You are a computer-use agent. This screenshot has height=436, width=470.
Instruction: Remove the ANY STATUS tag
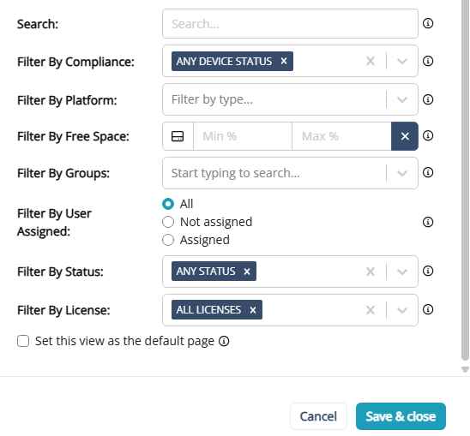[x=247, y=272]
